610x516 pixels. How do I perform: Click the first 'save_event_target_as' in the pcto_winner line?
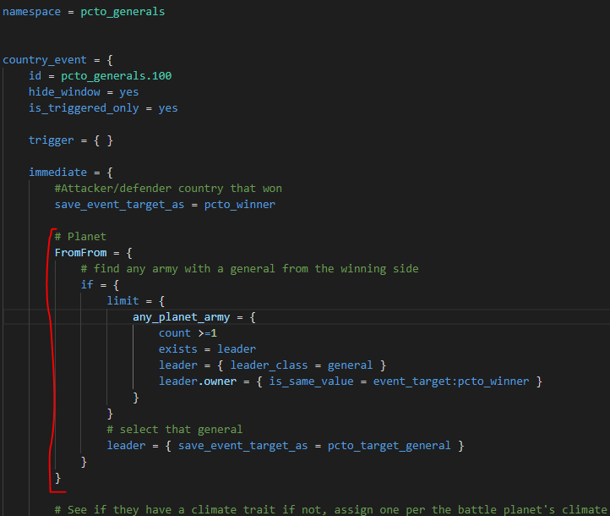tap(119, 205)
